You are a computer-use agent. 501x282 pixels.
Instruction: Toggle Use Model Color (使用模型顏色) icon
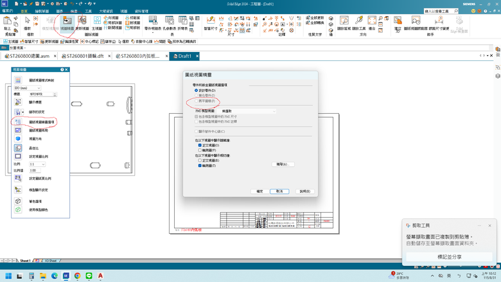point(18,209)
